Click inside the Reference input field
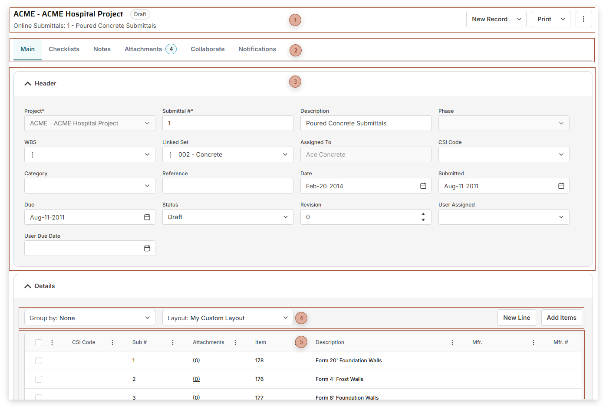 point(227,186)
